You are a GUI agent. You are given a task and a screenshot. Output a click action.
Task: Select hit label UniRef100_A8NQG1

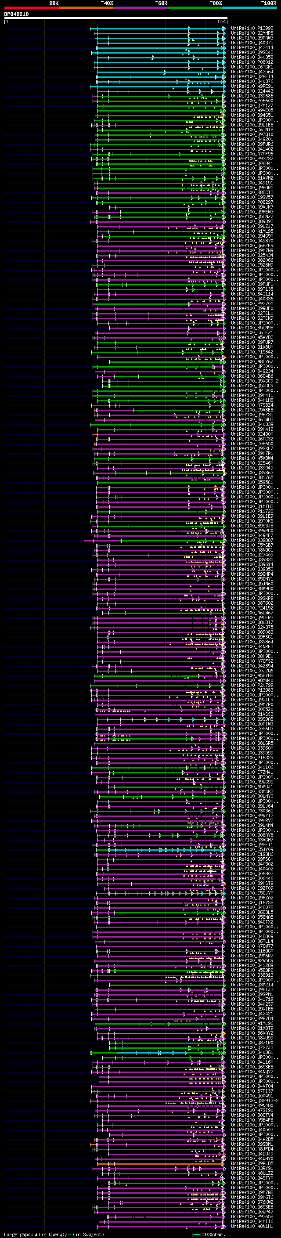(252, 550)
